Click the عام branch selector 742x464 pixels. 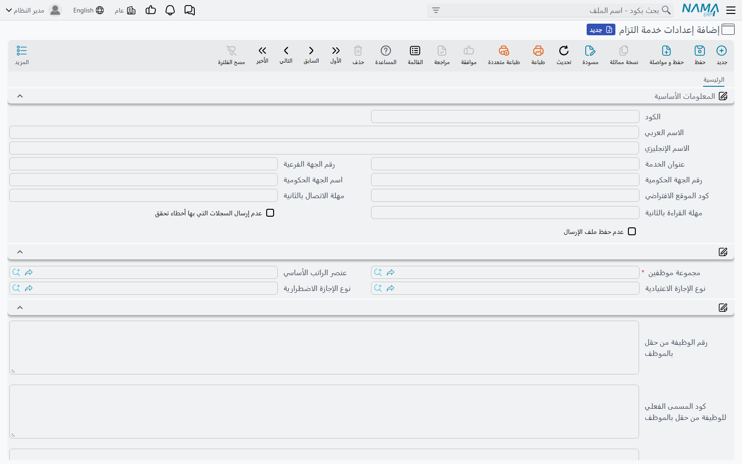(125, 10)
